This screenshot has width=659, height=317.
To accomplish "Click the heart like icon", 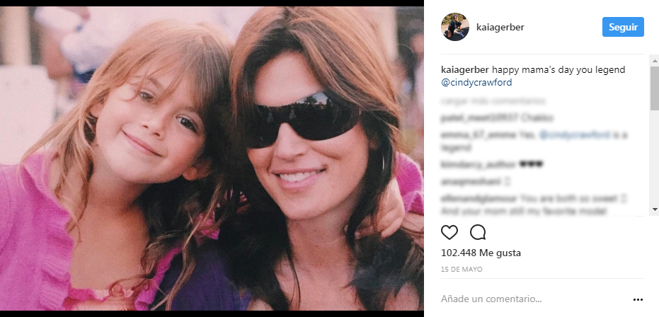I will 449,232.
